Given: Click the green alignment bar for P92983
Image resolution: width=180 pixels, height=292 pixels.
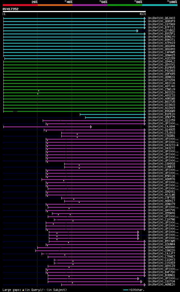Looking at the screenshot, I should click(74, 71).
